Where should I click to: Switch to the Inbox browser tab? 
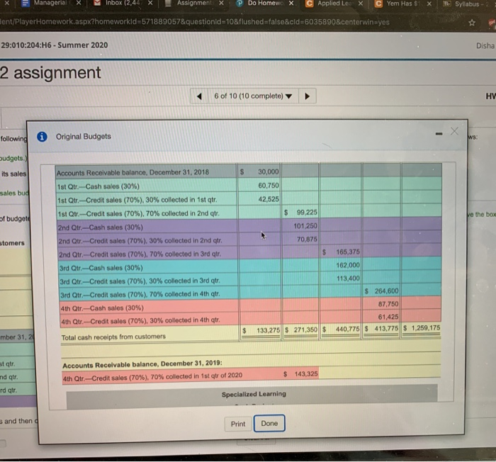[x=122, y=3]
